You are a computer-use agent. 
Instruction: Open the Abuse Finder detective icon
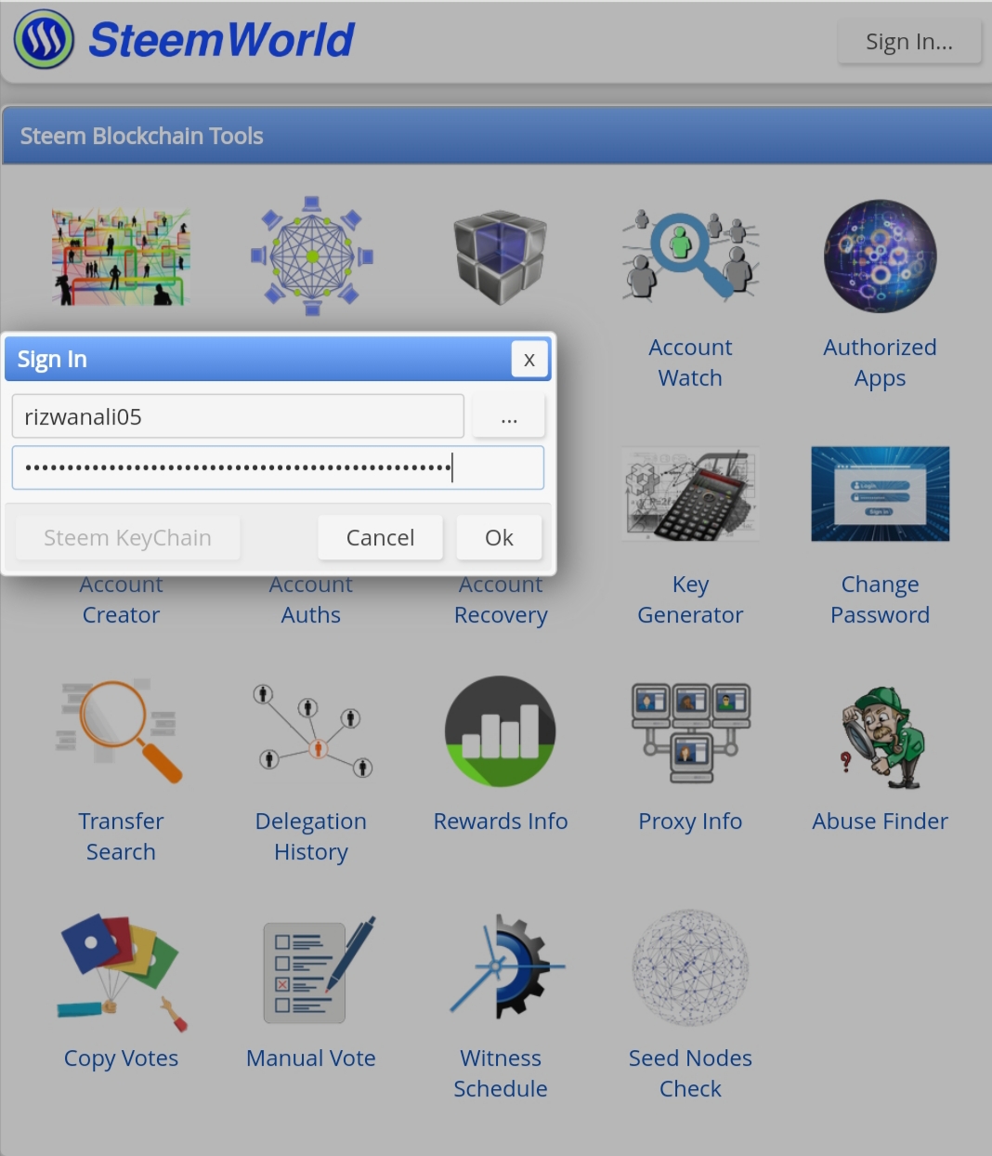point(882,739)
